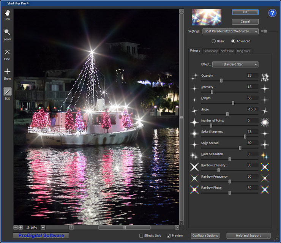This screenshot has width=281, height=243.
Task: Enable the Effects Only checkbox
Action: [141, 236]
